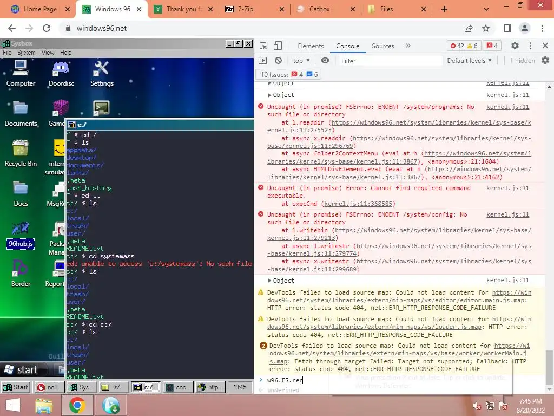Click the issues badge showing 4
The width and height of the screenshot is (554, 416).
pyautogui.click(x=492, y=45)
